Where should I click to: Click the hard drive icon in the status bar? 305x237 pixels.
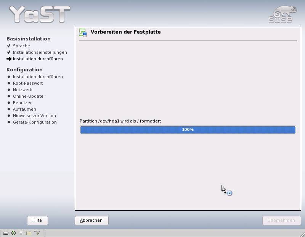point(6,233)
